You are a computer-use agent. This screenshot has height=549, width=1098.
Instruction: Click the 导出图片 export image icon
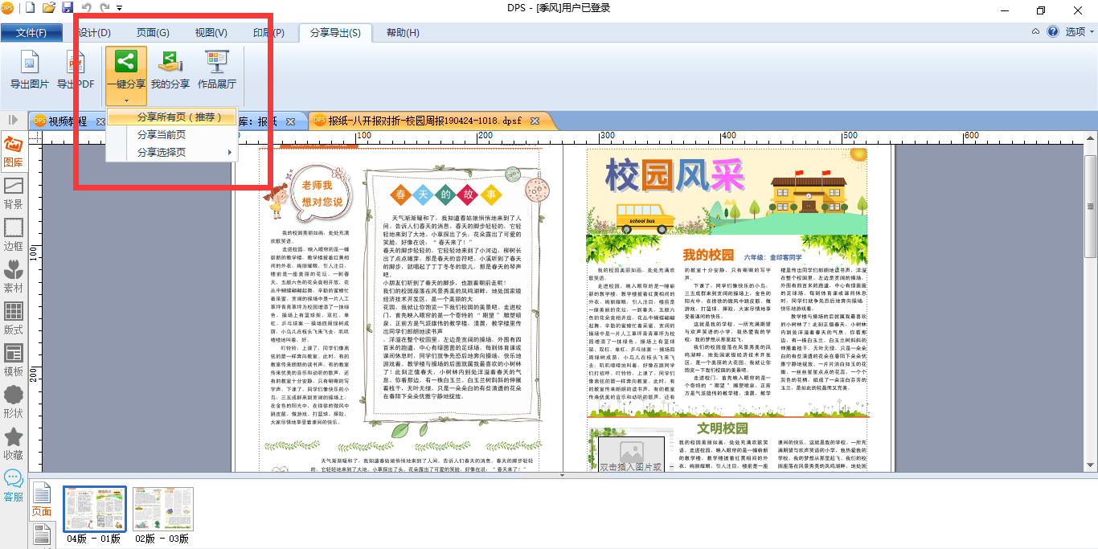[29, 68]
